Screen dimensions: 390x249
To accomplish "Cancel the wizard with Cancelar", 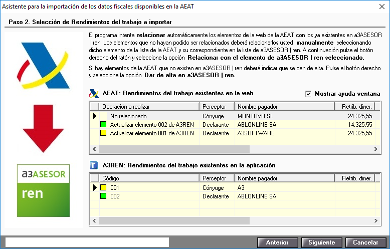I will 365,242.
